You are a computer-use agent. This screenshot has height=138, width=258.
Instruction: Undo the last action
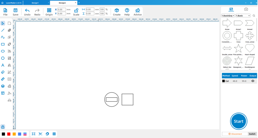[27, 11]
